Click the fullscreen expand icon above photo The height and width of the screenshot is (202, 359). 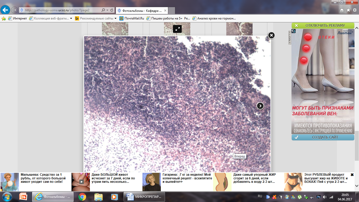(x=177, y=29)
